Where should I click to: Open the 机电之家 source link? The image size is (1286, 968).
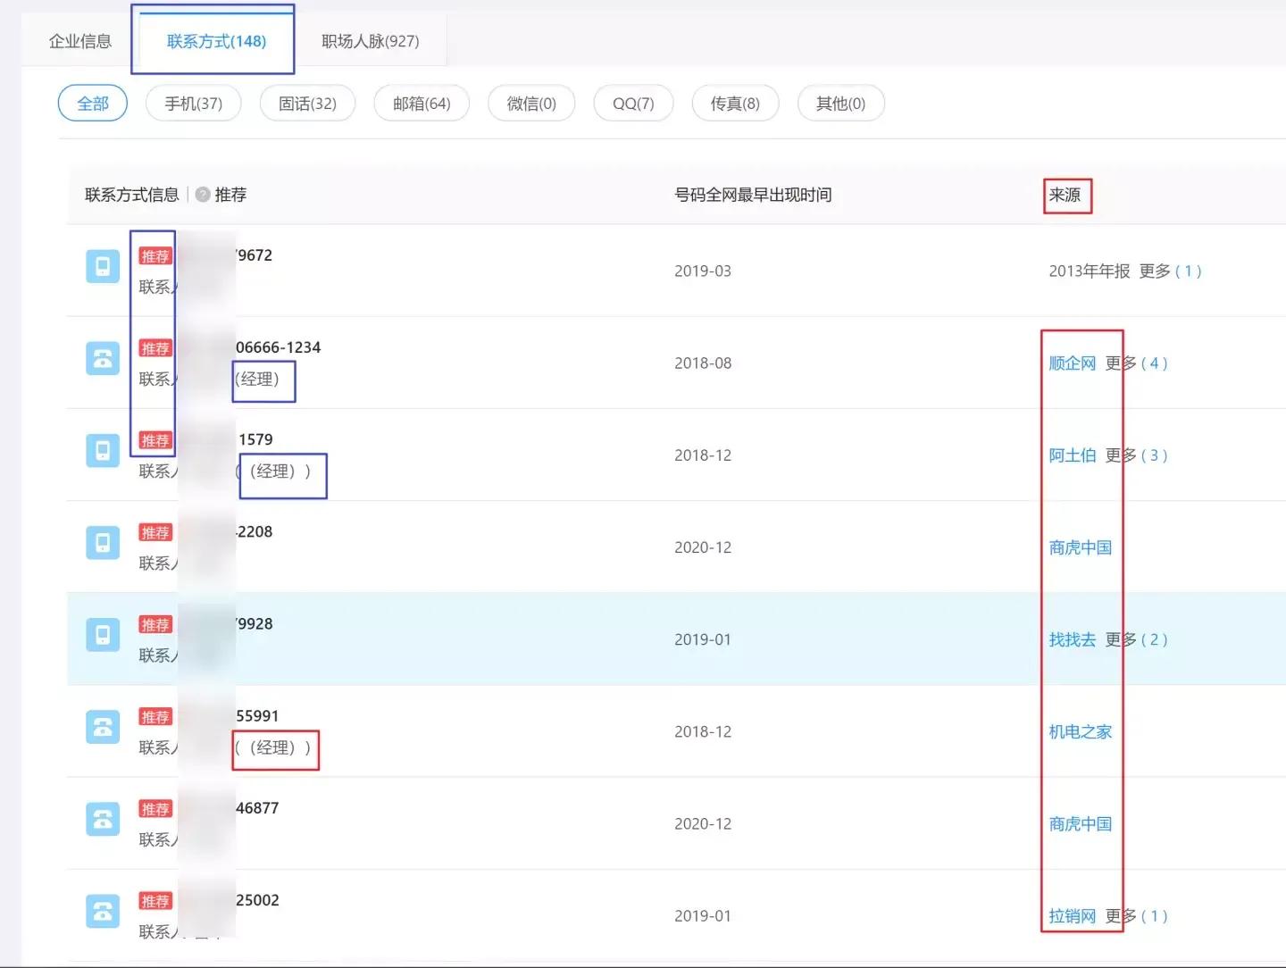(1080, 731)
